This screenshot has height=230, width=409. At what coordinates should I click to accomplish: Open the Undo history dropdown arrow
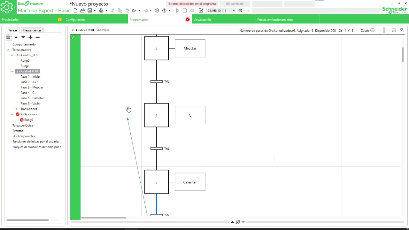tap(139, 11)
